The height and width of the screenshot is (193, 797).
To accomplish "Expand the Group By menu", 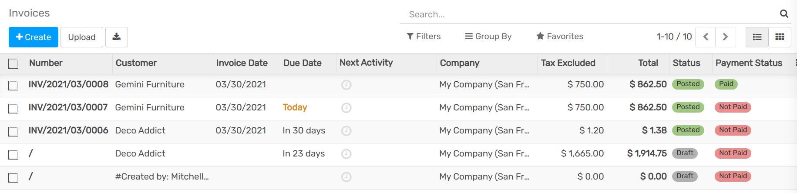I will point(488,37).
